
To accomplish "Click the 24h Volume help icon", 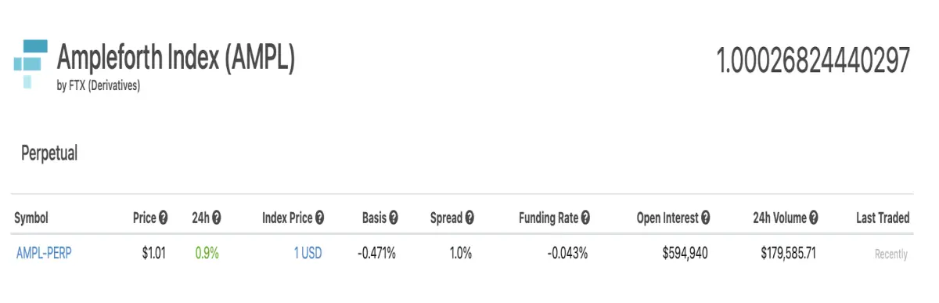I will point(815,218).
